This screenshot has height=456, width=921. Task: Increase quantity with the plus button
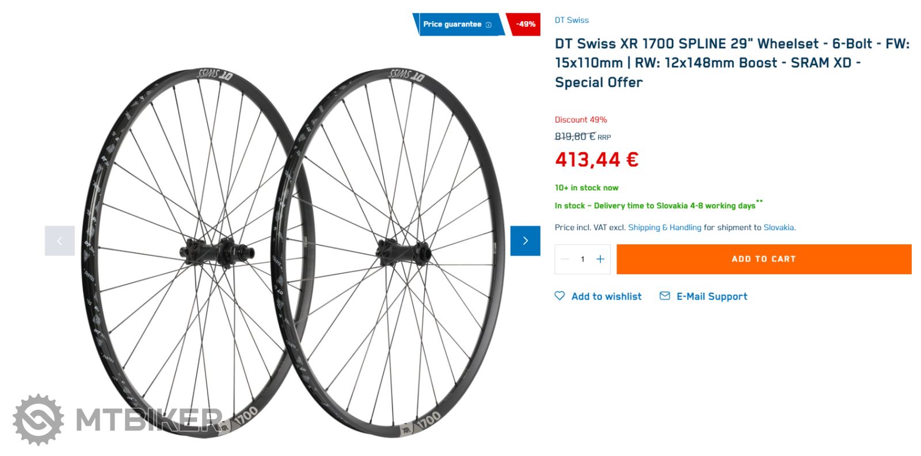pyautogui.click(x=600, y=259)
